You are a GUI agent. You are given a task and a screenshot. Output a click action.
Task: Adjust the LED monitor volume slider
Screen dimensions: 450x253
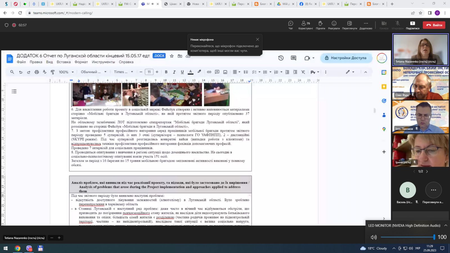pos(408,237)
